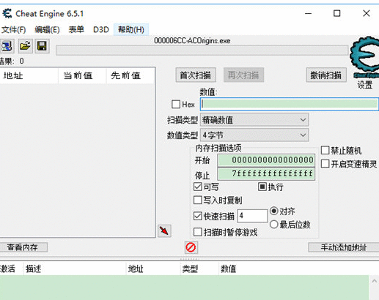Viewport: 379px width, 300px height.
Task: Open the 编辑(E) menu
Action: 47,30
